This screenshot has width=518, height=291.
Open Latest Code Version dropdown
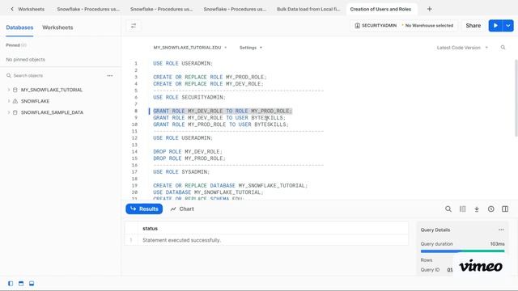[462, 48]
